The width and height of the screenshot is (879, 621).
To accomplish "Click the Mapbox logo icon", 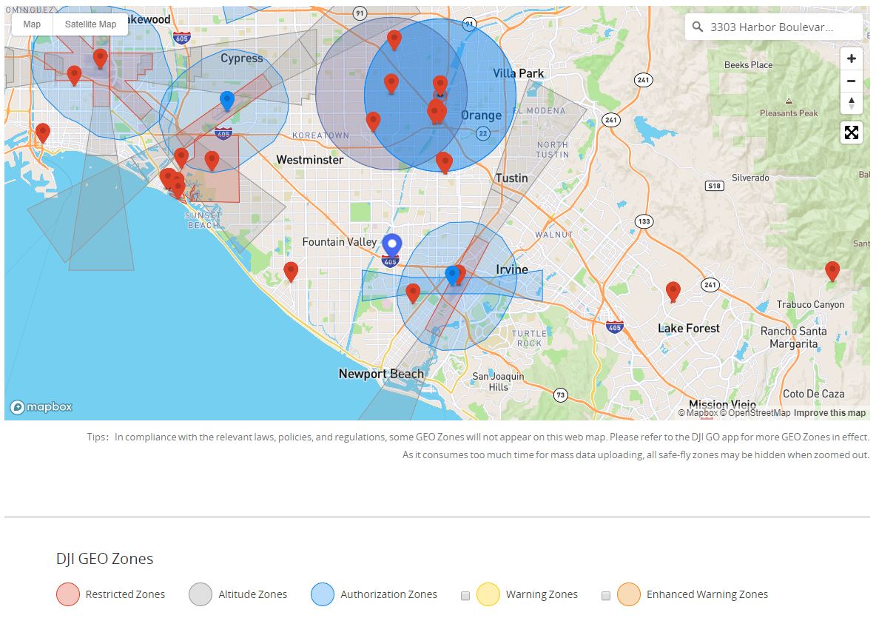I will click(41, 406).
